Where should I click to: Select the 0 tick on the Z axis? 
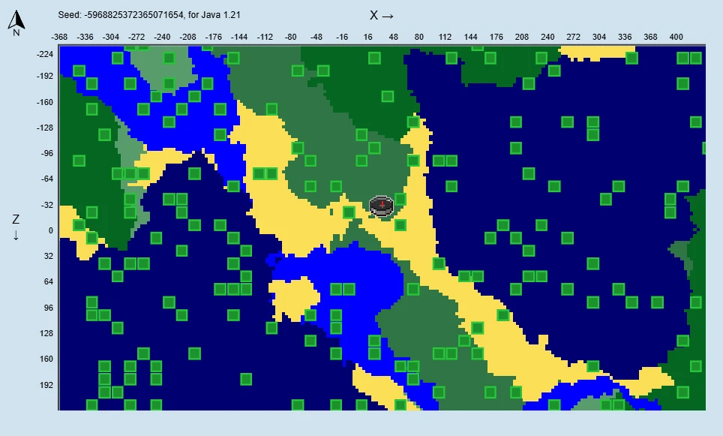tap(50, 230)
